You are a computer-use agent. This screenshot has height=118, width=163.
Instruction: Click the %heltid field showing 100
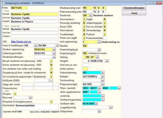[x=85, y=46]
